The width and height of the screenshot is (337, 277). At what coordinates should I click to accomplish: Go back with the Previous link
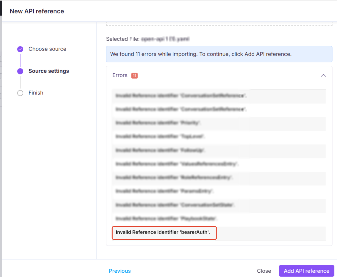point(120,271)
